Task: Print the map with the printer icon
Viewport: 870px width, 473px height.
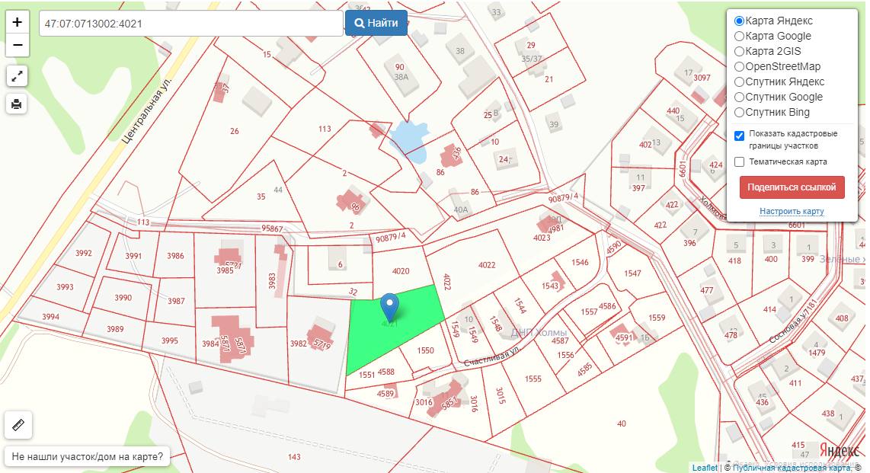Action: (x=17, y=104)
